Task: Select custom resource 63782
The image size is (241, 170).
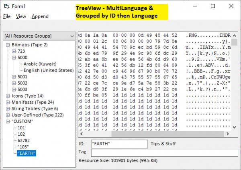Action: click(24, 141)
